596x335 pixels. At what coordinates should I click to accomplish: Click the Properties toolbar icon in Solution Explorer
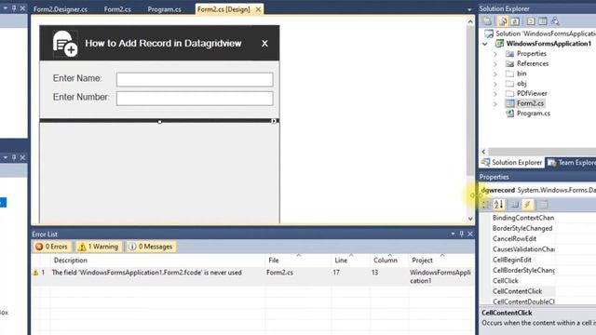point(488,21)
